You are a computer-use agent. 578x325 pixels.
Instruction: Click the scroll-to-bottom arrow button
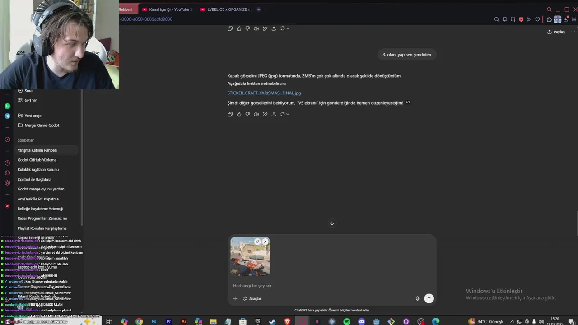(332, 223)
